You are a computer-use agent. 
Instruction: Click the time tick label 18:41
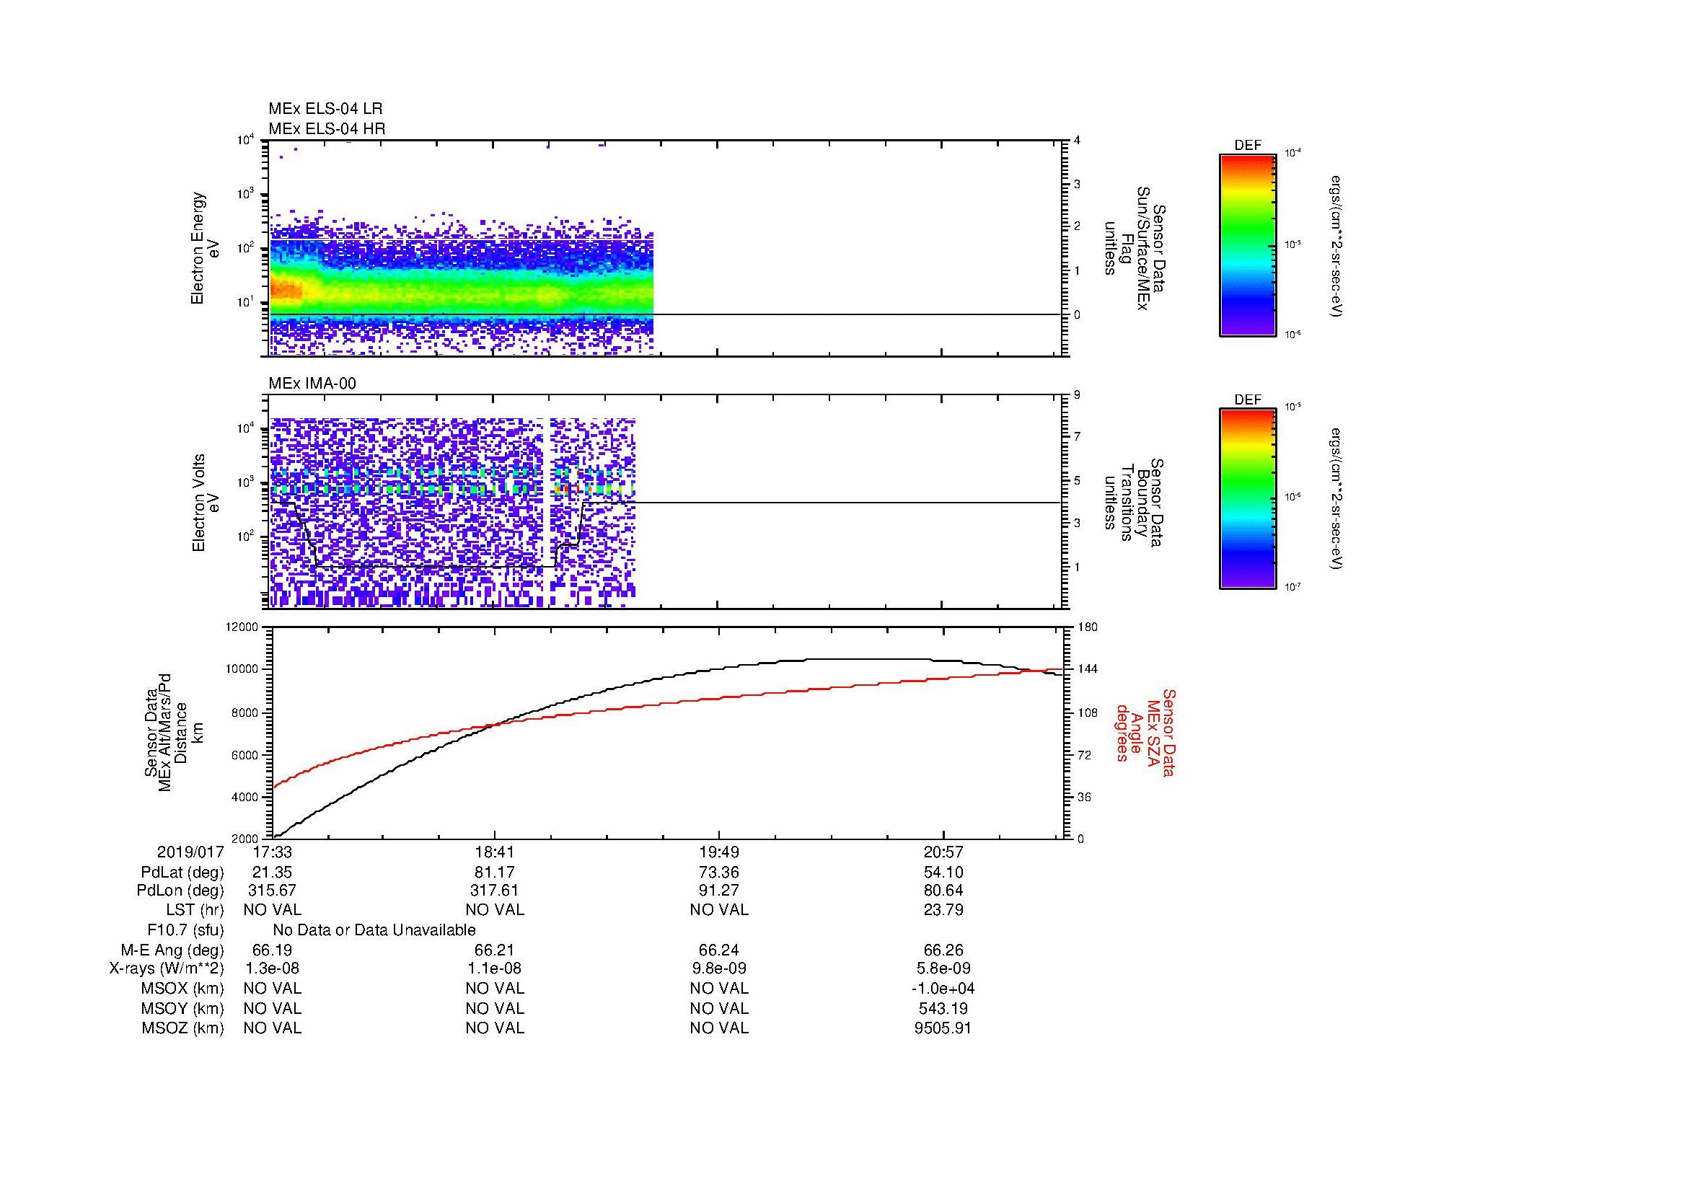click(x=495, y=852)
